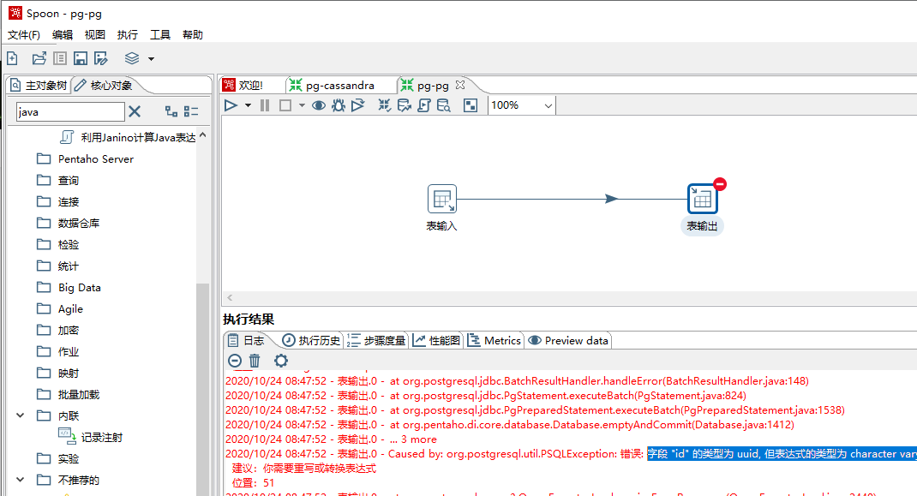Preview the transformation output
917x496 pixels.
318,105
